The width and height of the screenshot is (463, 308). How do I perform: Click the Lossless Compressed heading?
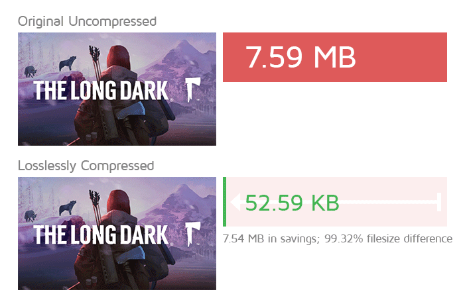click(x=86, y=166)
